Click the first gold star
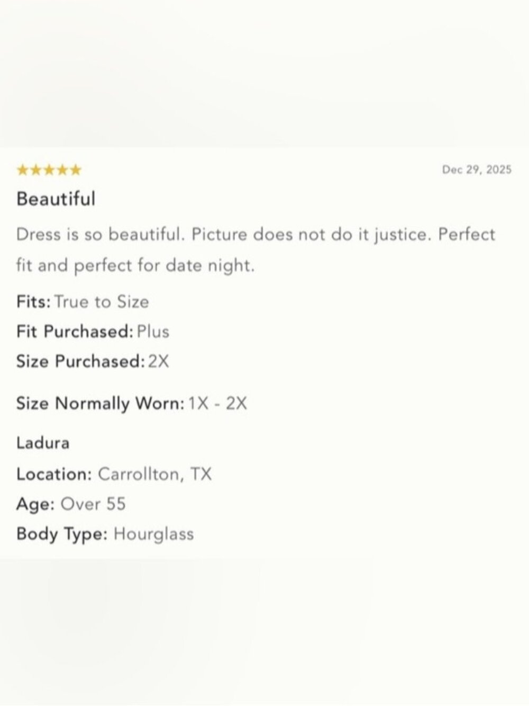The height and width of the screenshot is (706, 529). [x=23, y=170]
